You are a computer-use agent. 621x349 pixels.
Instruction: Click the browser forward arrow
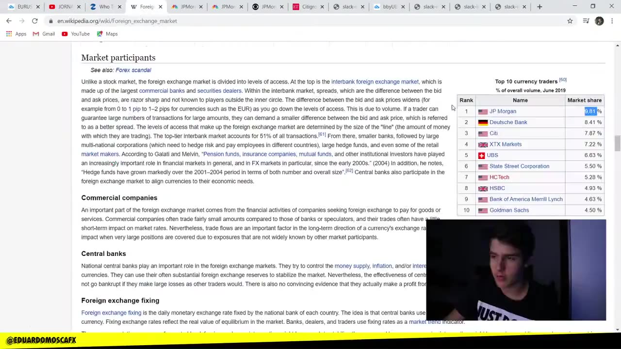coord(21,21)
